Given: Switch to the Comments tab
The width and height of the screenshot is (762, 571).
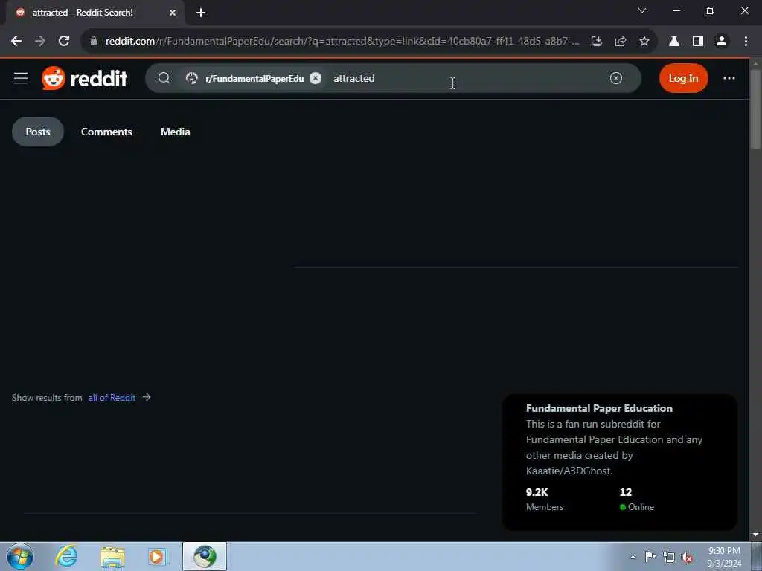Looking at the screenshot, I should click(106, 132).
